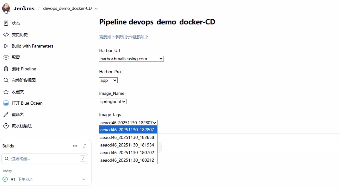This screenshot has height=189, width=340.
Task: Open the Blue Ocean icon
Action: tap(6, 103)
